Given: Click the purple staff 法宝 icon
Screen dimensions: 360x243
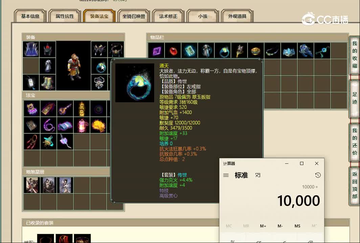Looking at the screenshot, I should (65, 108).
